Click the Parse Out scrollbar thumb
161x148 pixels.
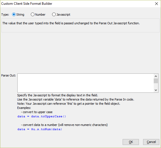click(x=156, y=81)
